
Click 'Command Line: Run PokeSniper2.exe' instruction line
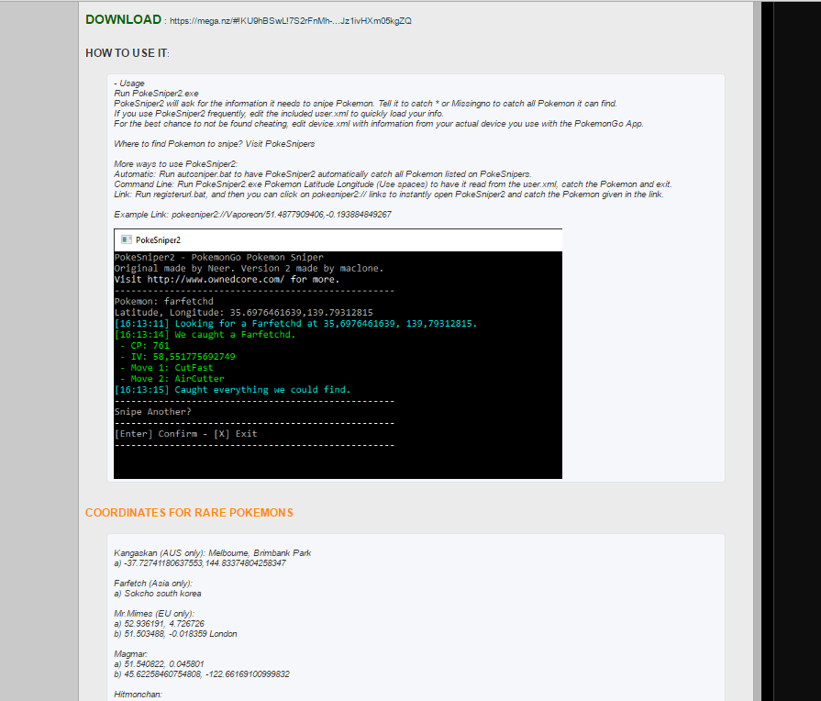393,184
